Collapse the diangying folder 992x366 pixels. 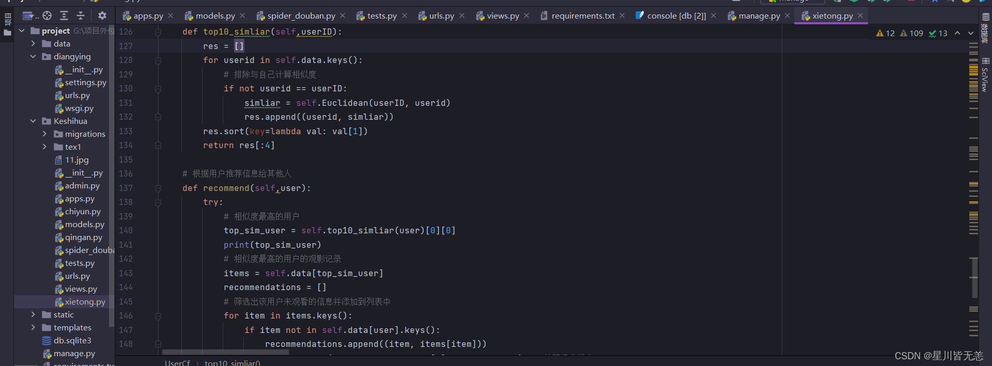pyautogui.click(x=33, y=57)
